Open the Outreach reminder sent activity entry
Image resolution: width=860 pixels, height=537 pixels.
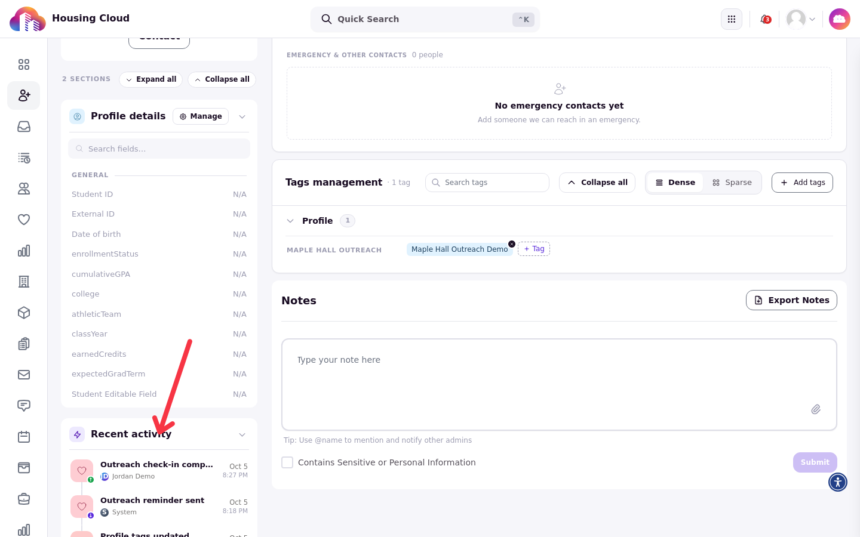point(159,506)
